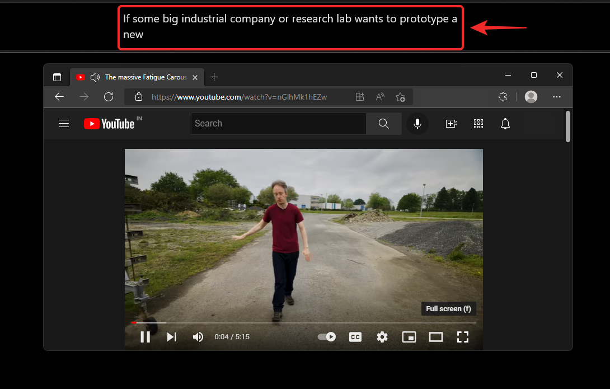Refresh the current page
Viewport: 610px width, 389px height.
pyautogui.click(x=109, y=96)
